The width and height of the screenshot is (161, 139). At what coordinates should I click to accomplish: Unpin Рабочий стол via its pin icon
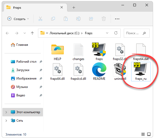click(41, 62)
